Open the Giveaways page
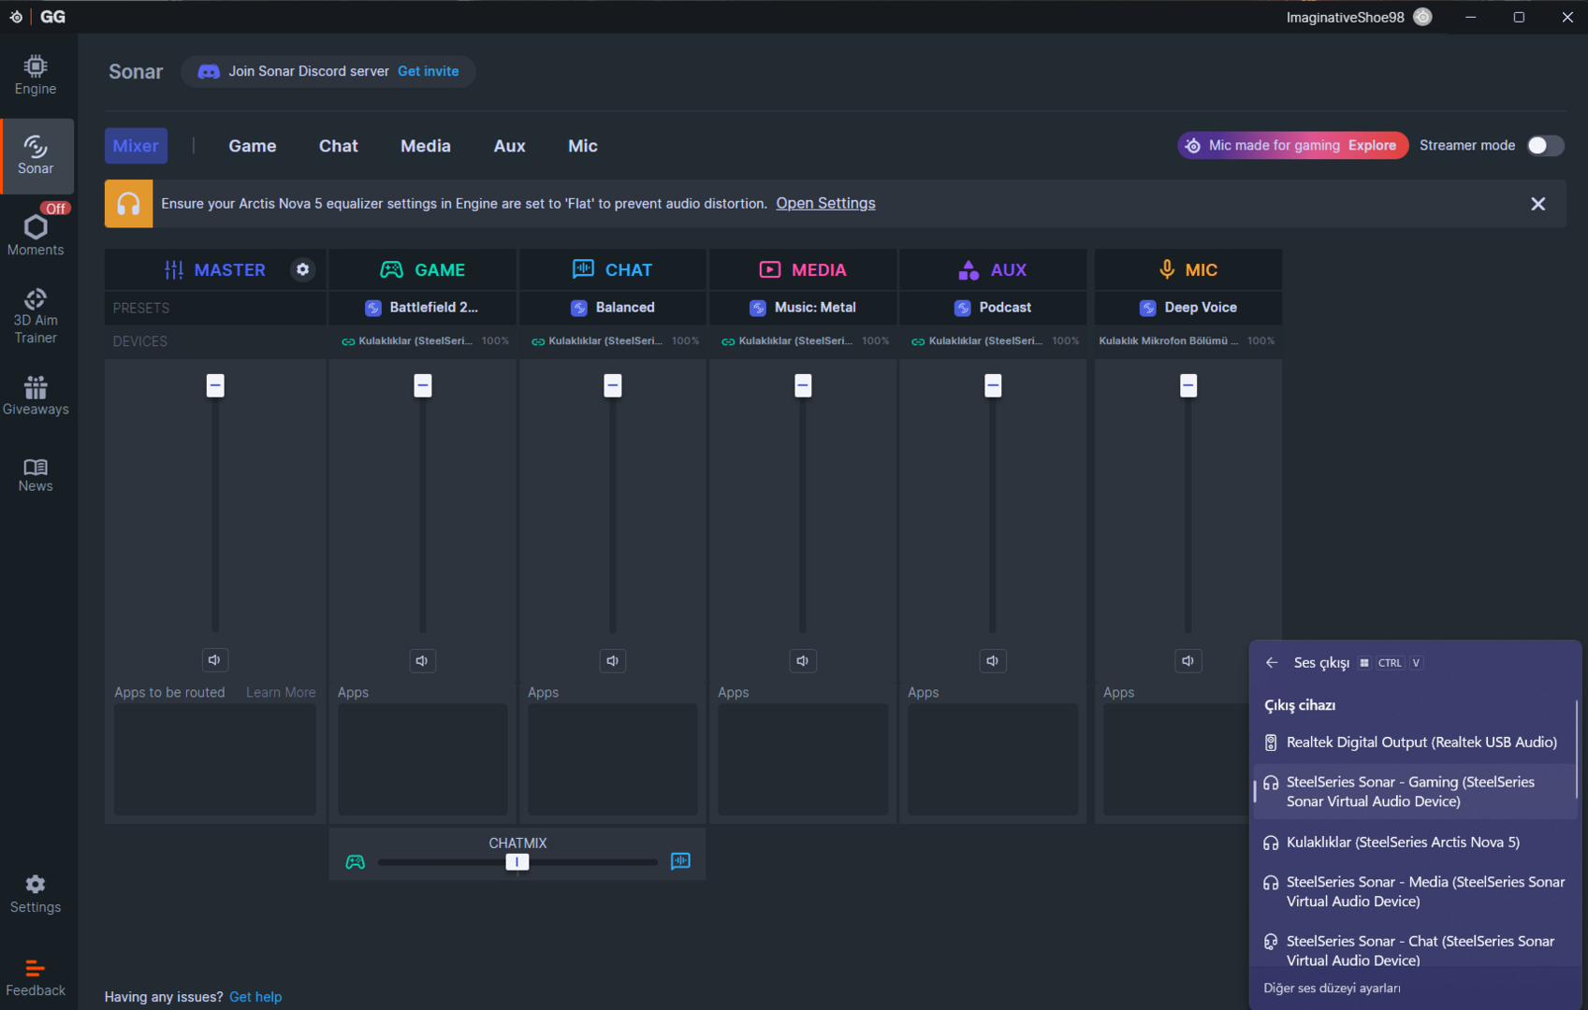 coord(36,396)
